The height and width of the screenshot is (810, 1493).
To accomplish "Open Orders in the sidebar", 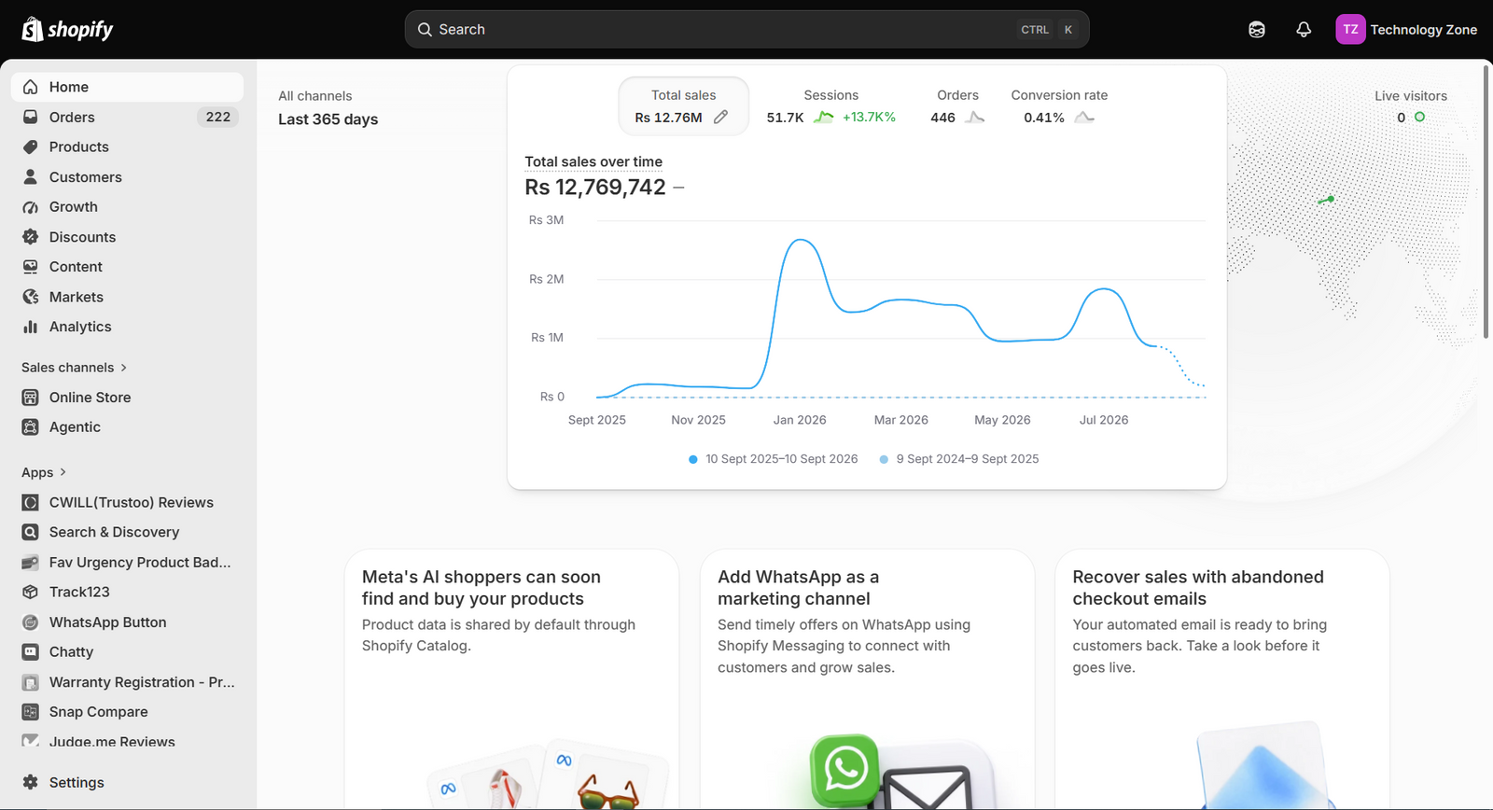I will [x=127, y=117].
